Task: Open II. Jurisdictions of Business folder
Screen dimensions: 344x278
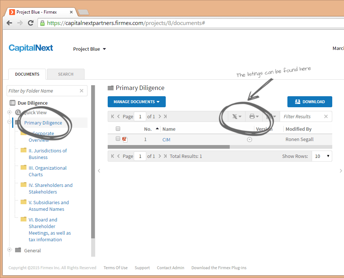Action: click(48, 154)
